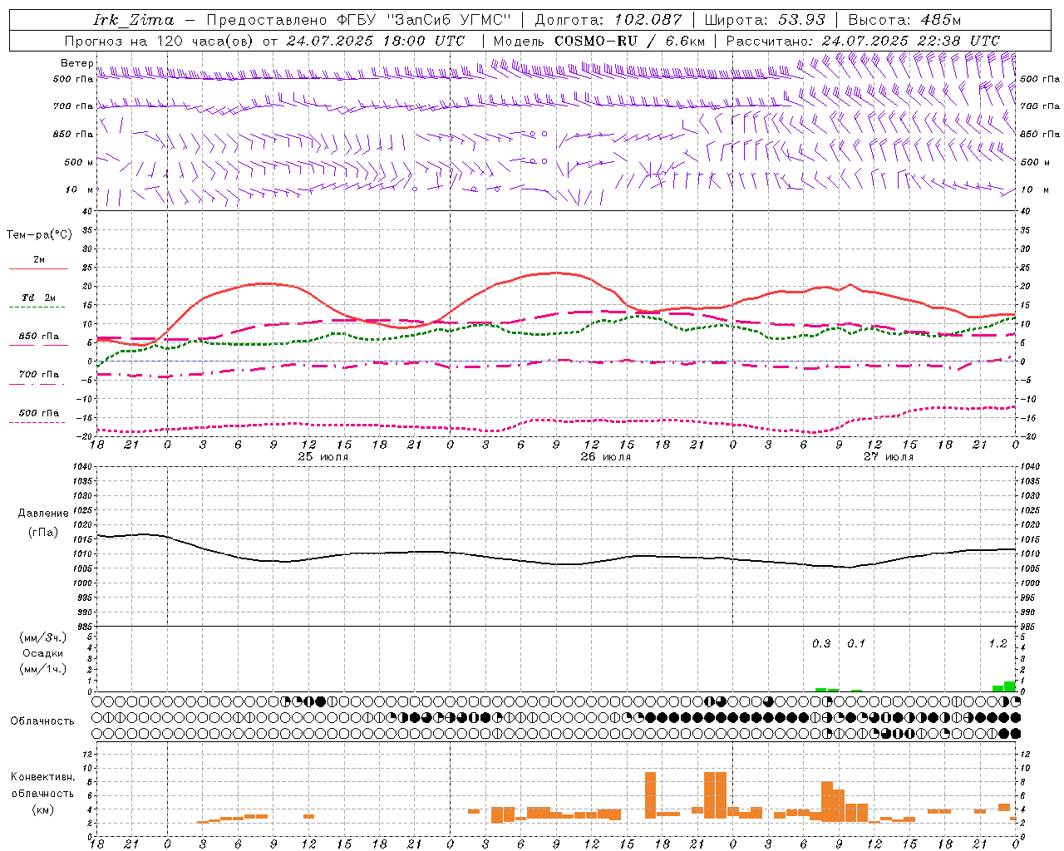Screen dimensions: 1064x851
Task: Click the '(мм/1ч.)' precipitation unit label
Action: click(43, 669)
